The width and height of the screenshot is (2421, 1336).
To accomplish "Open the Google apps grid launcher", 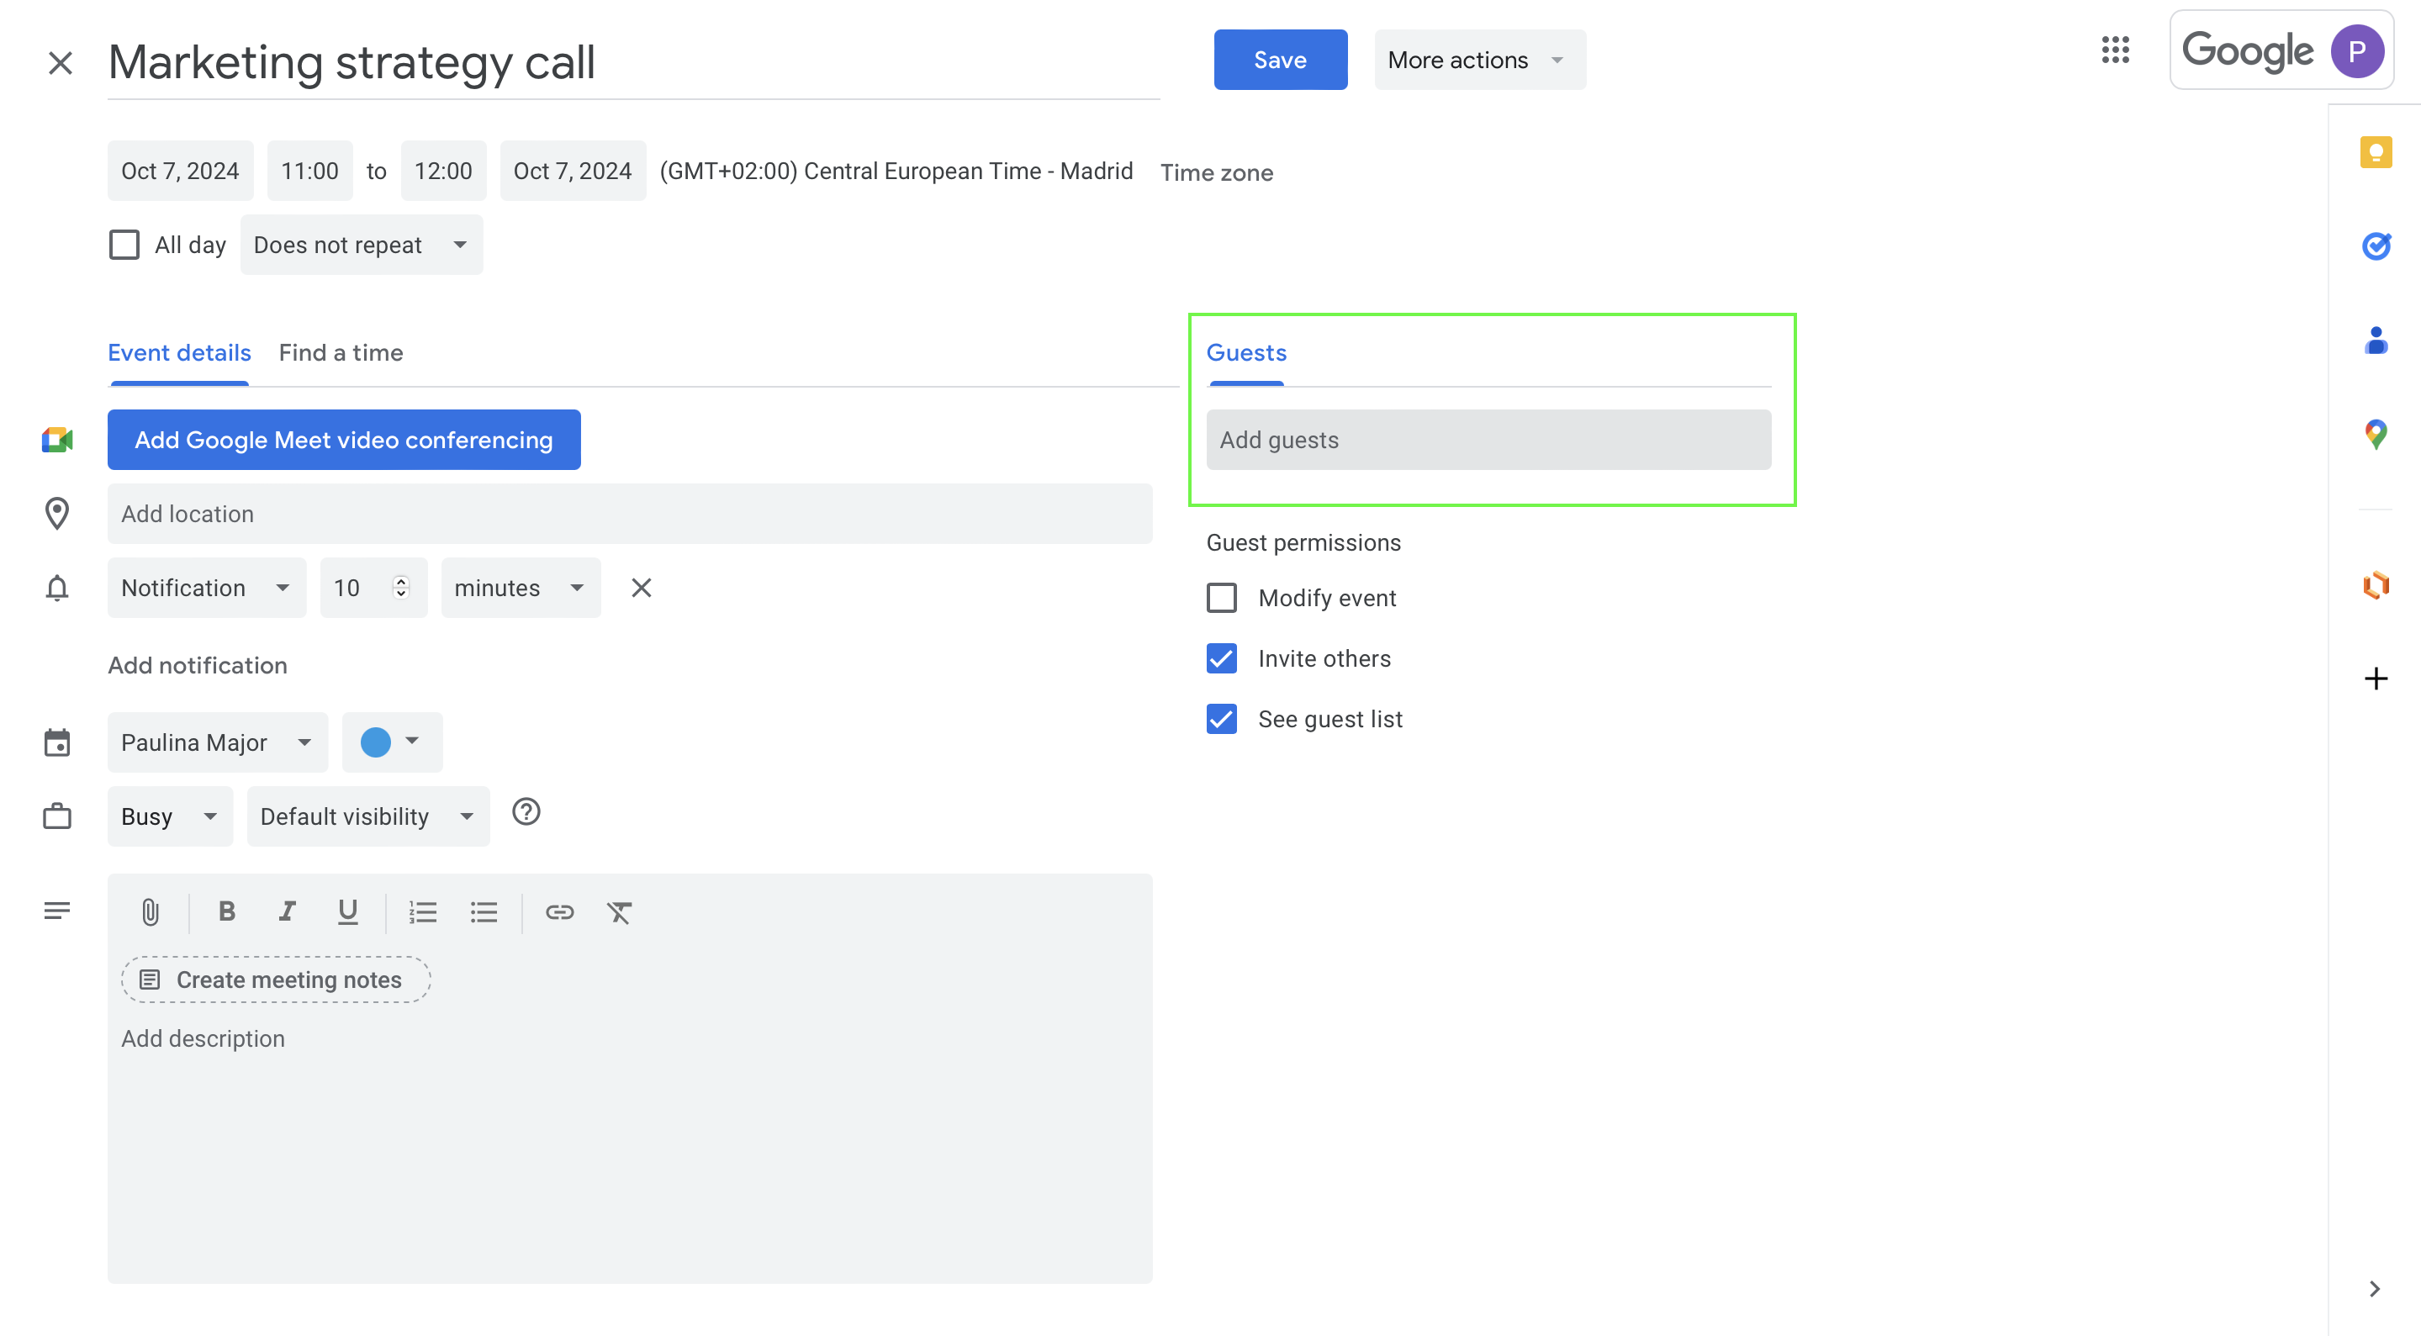I will 2116,50.
